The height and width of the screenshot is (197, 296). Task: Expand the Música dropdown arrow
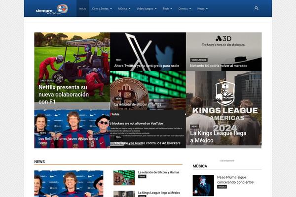click(129, 8)
